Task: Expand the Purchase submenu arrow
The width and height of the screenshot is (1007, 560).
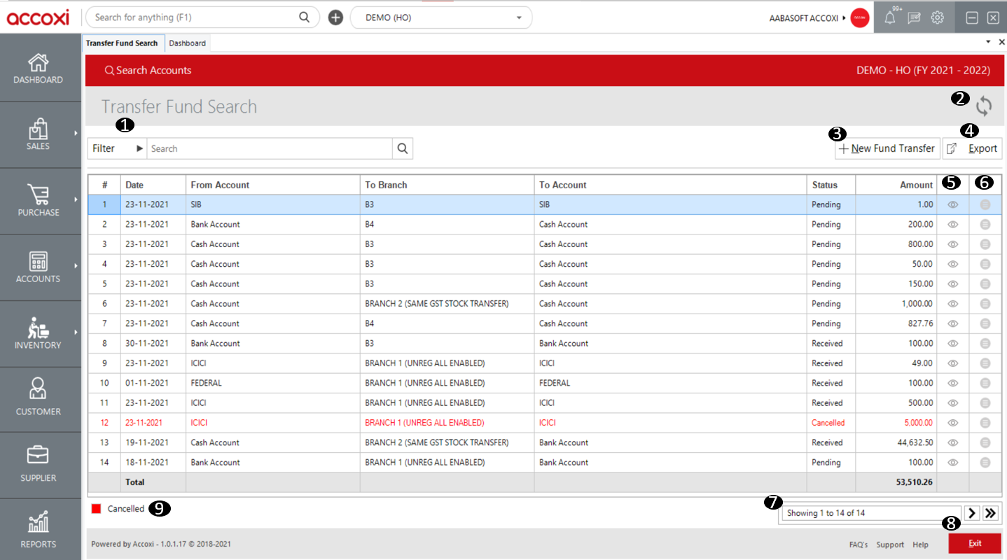Action: (75, 198)
